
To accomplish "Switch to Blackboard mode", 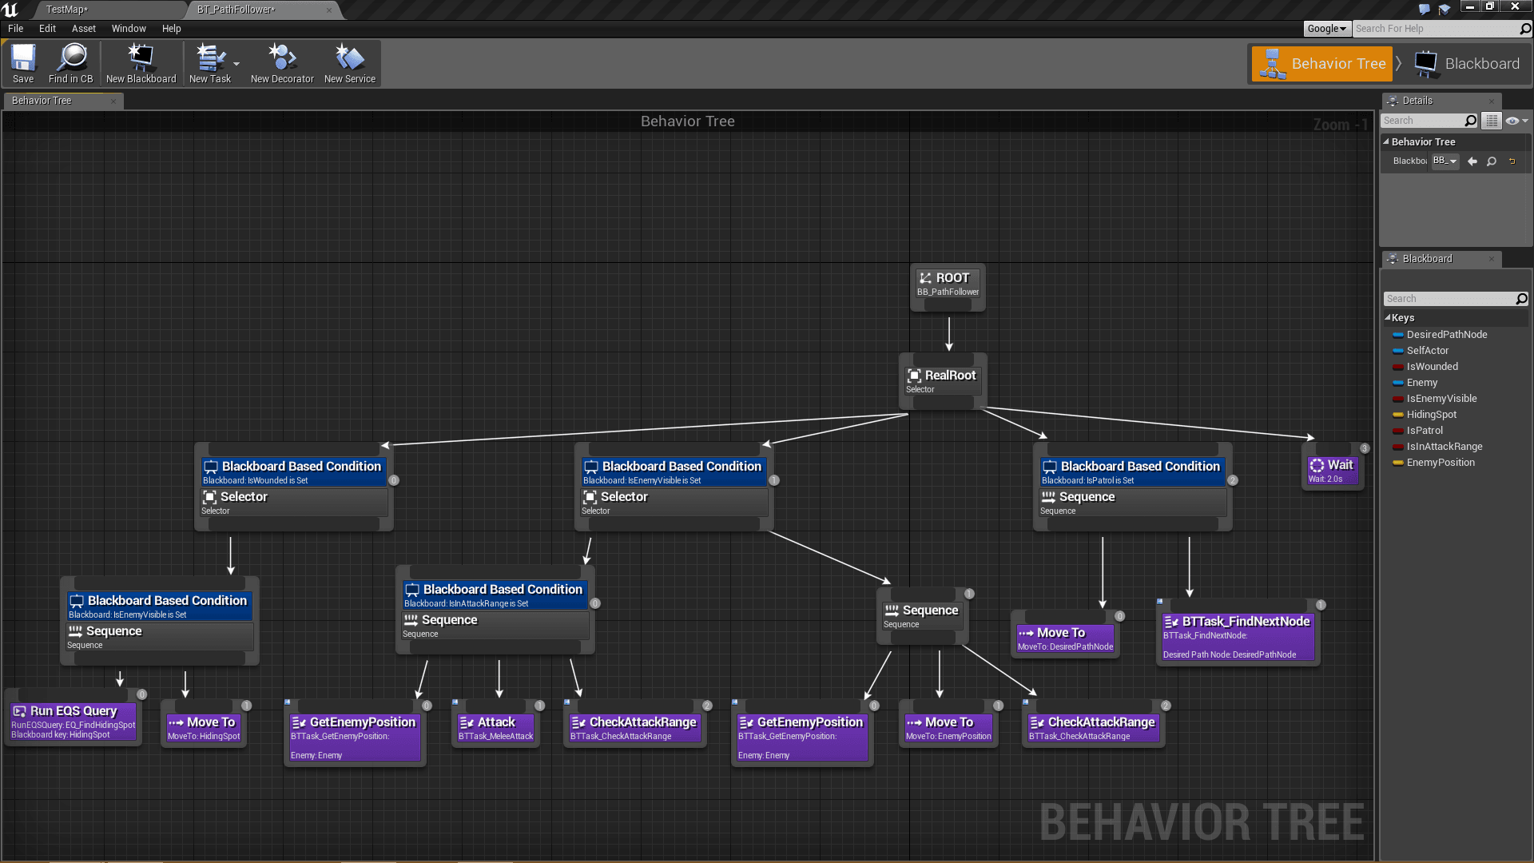I will click(x=1468, y=64).
